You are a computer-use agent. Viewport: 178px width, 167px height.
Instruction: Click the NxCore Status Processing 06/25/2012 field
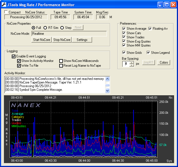26,17
